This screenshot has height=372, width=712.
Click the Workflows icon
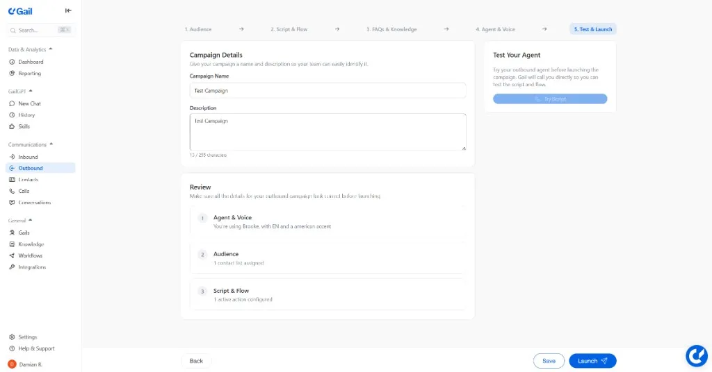12,255
